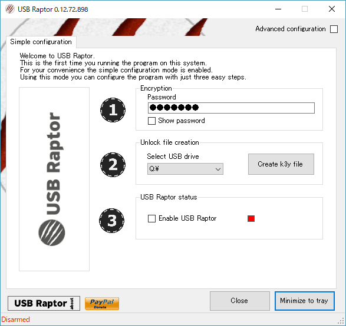This screenshot has height=326, width=346.
Task: Click the Minimize to tray button
Action: coord(305,301)
